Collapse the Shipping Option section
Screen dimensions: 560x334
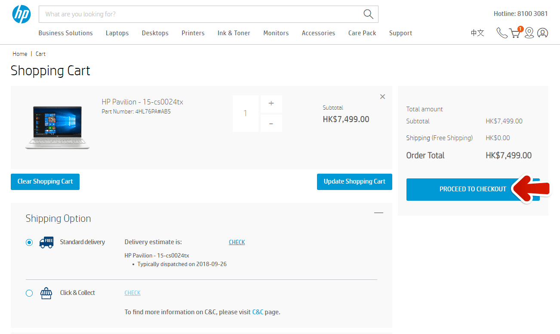coord(378,213)
